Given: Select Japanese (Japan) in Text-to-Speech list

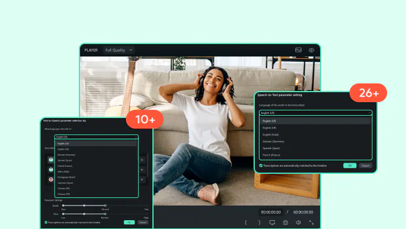Looking at the screenshot, I should click(96, 183).
